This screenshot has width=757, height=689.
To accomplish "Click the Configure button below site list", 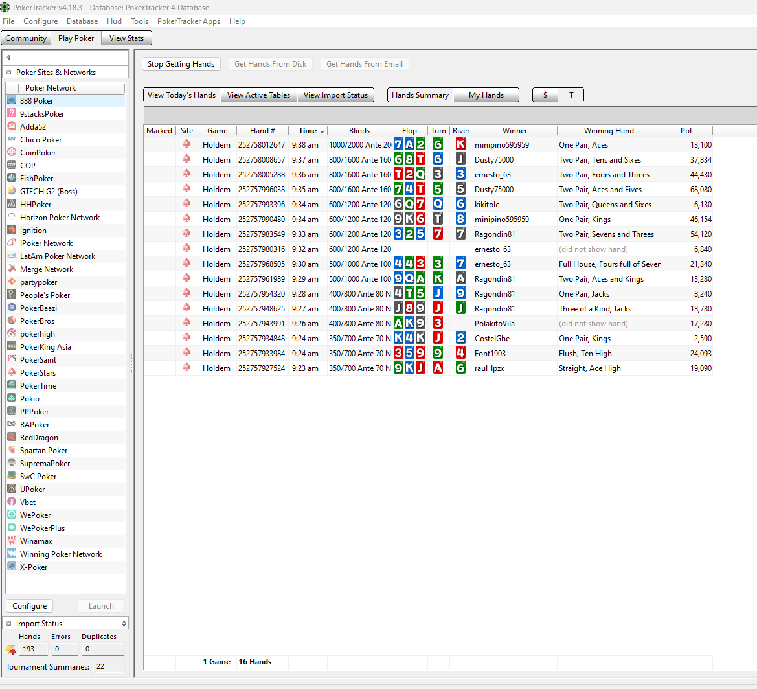I will click(29, 606).
